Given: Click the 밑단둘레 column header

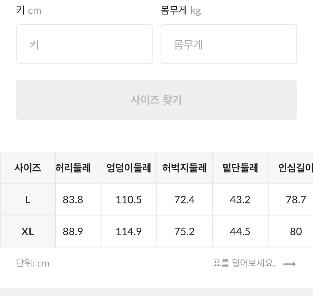Looking at the screenshot, I should [x=240, y=167].
